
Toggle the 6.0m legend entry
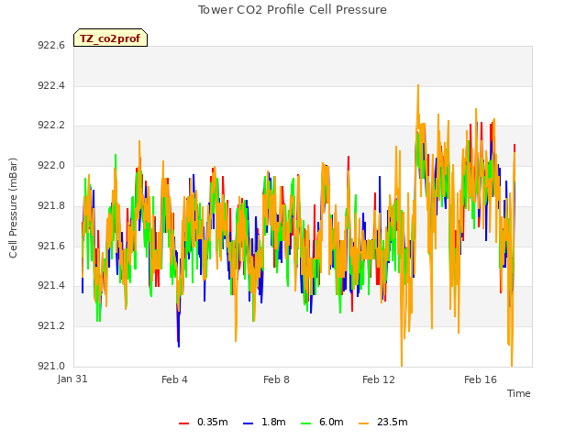pyautogui.click(x=322, y=422)
